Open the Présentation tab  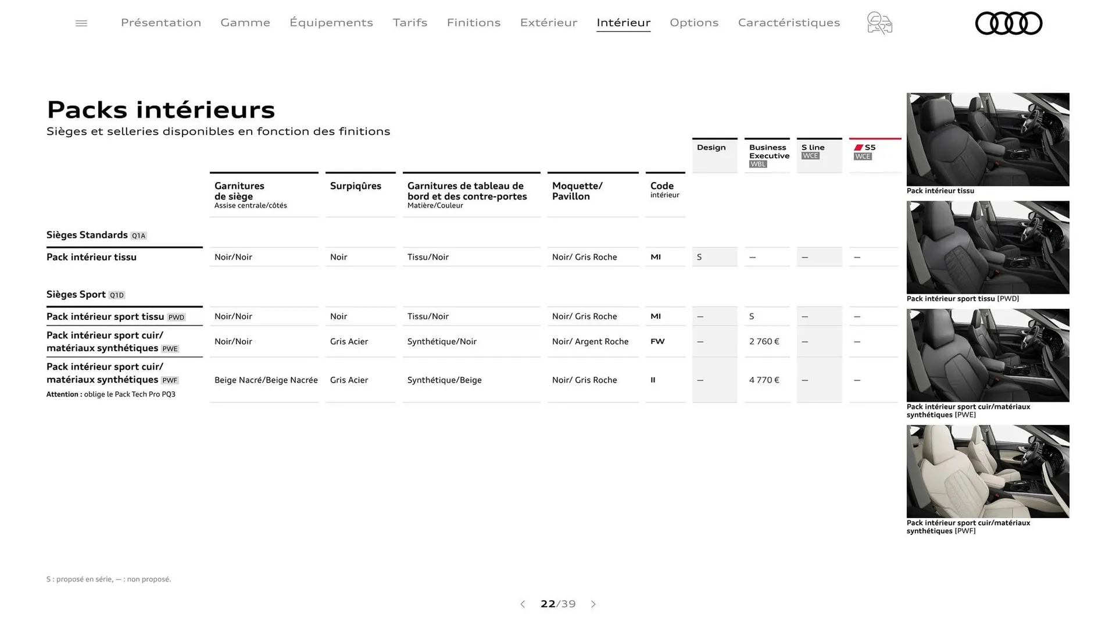161,23
